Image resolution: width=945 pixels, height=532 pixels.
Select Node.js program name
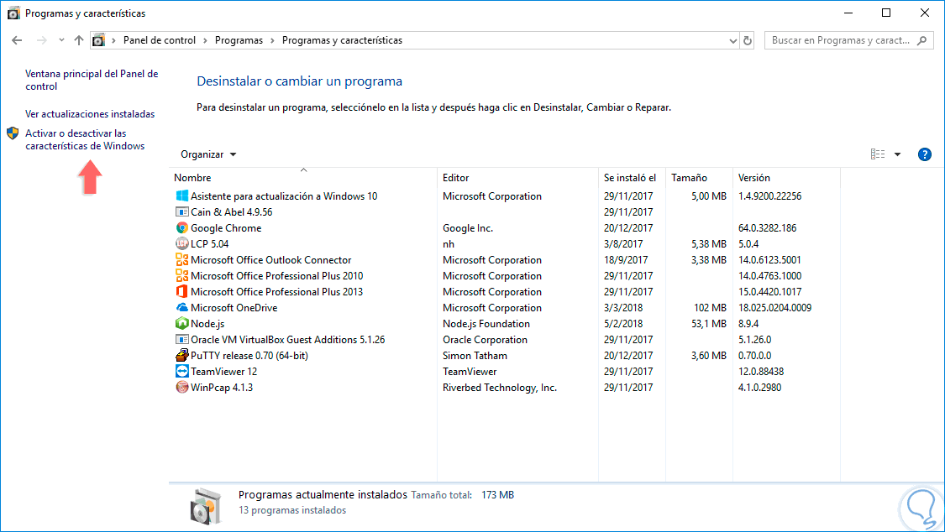pos(207,324)
